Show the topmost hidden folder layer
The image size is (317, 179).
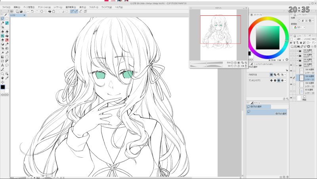[291, 51]
